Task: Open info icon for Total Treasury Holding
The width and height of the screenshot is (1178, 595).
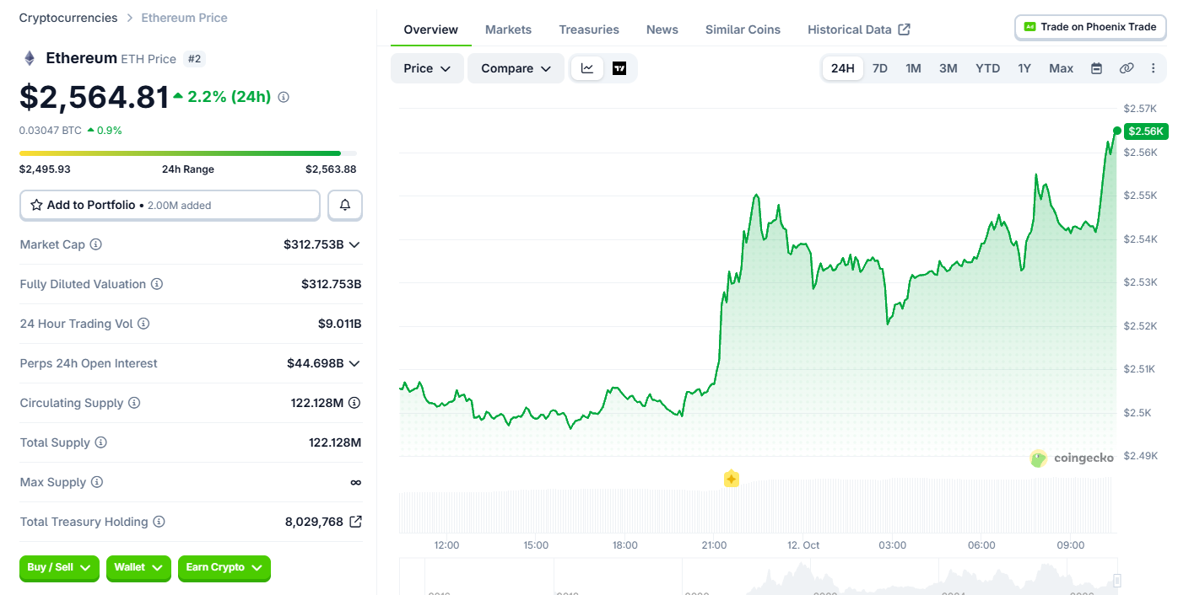Action: [x=159, y=522]
